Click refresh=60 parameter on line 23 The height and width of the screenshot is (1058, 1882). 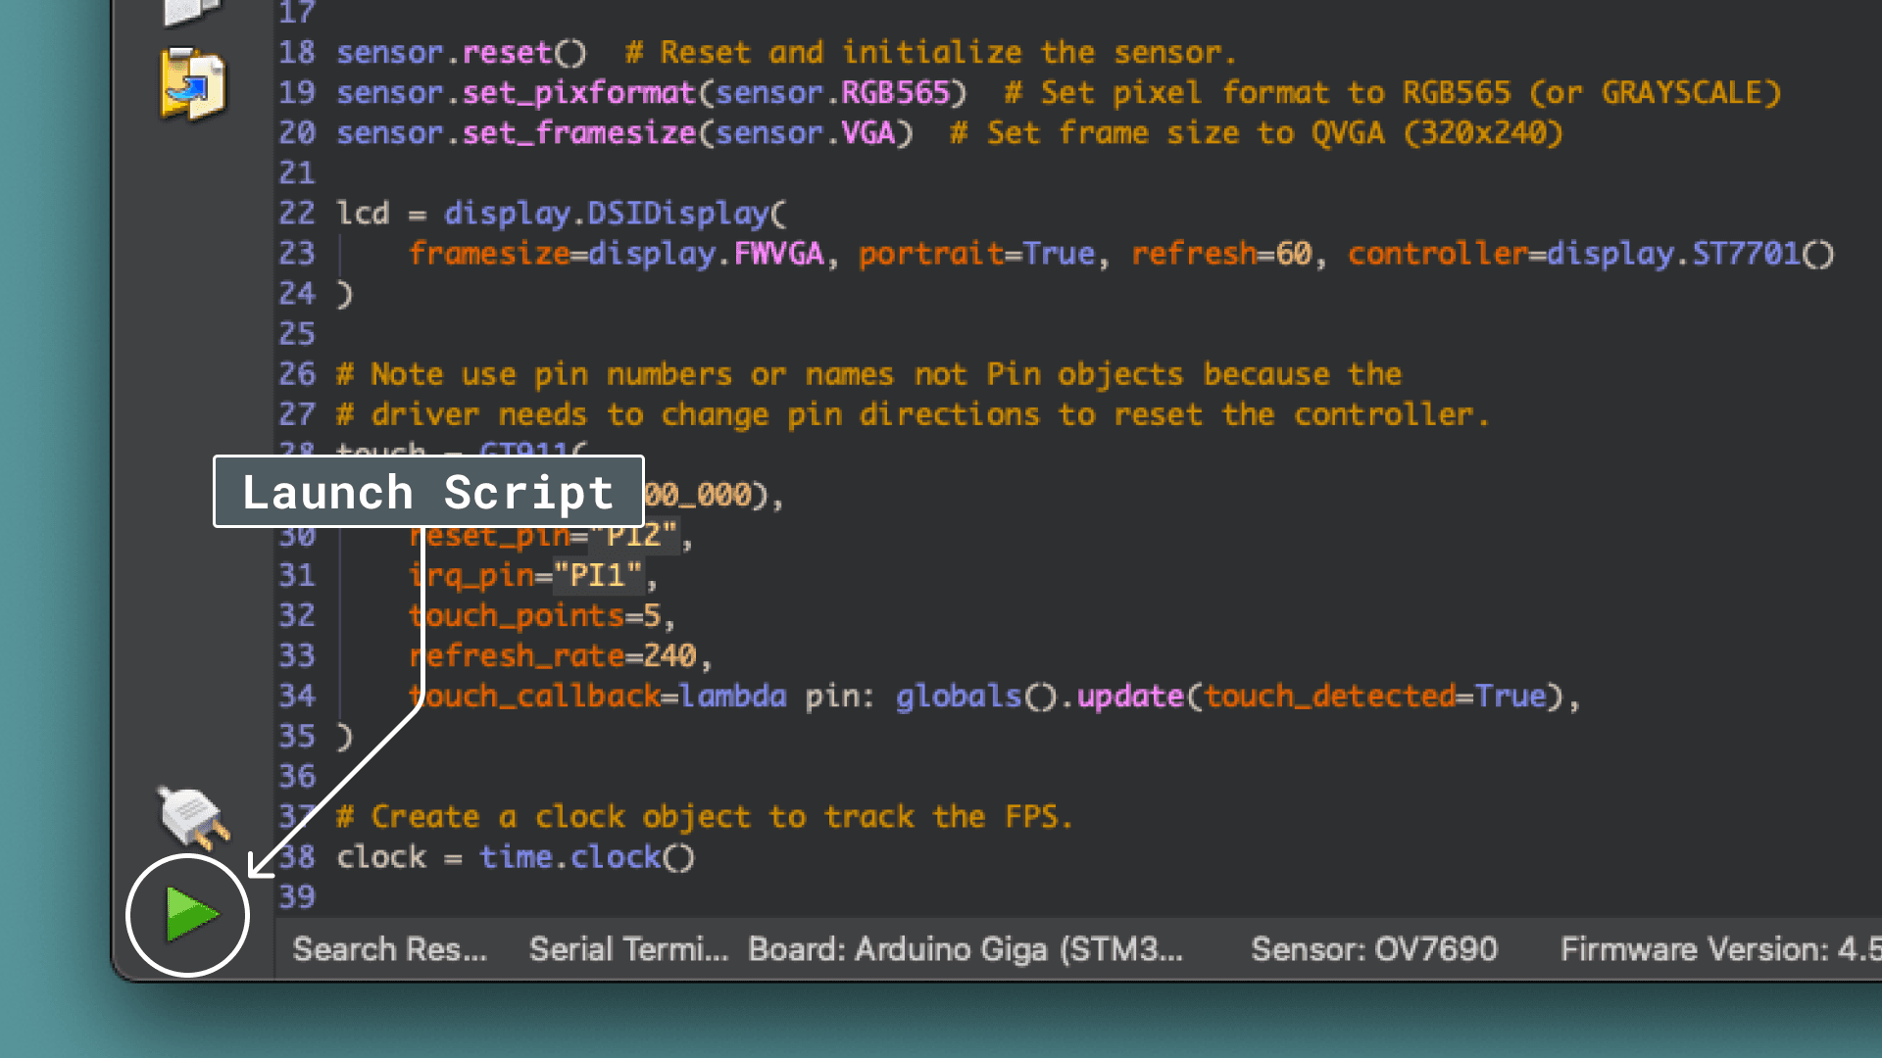click(x=1220, y=254)
